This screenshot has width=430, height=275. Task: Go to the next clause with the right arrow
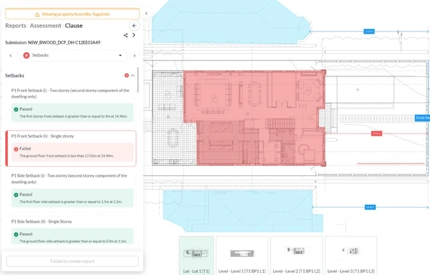[134, 55]
